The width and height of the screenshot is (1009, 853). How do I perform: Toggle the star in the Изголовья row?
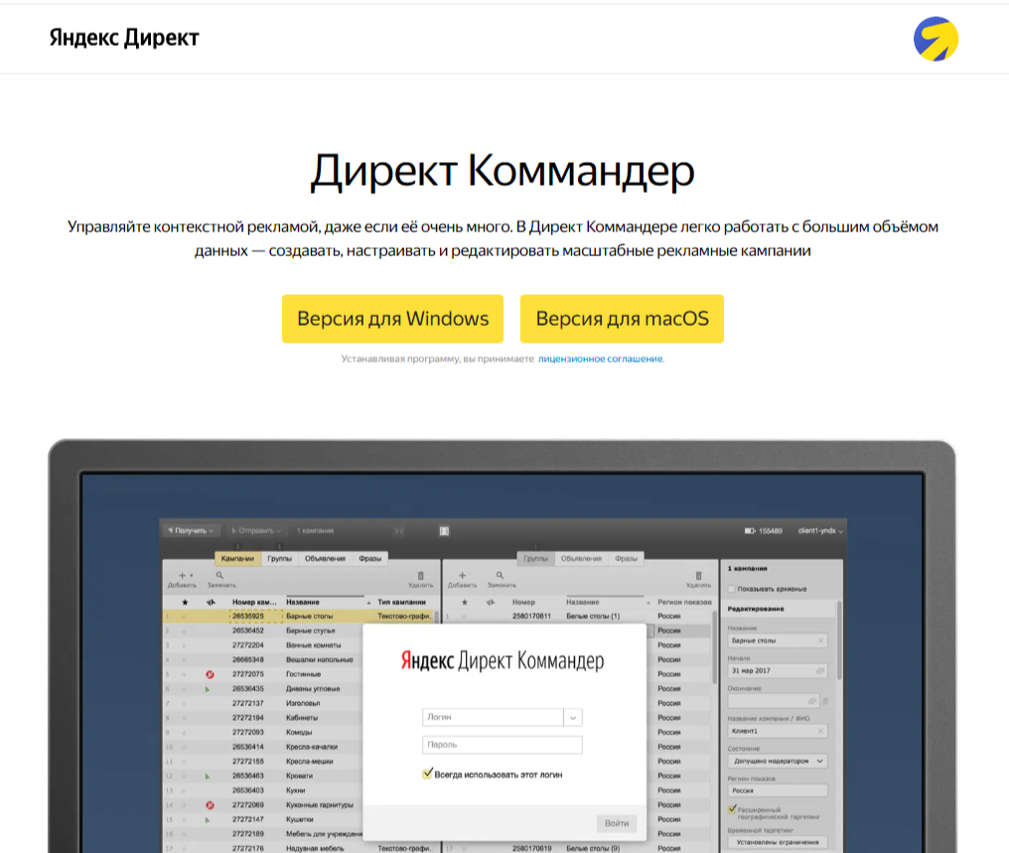[x=185, y=703]
